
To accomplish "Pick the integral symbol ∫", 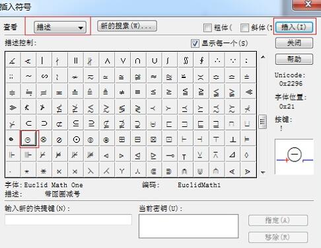I will coord(170,60).
